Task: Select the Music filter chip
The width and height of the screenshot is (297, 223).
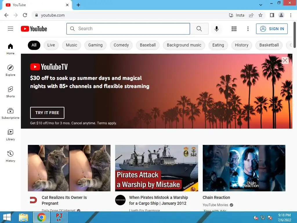Action: click(71, 45)
